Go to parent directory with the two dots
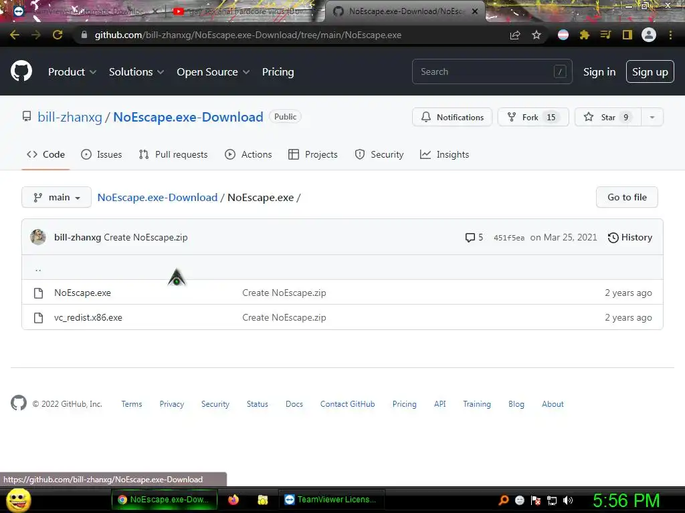685x513 pixels. 38,269
